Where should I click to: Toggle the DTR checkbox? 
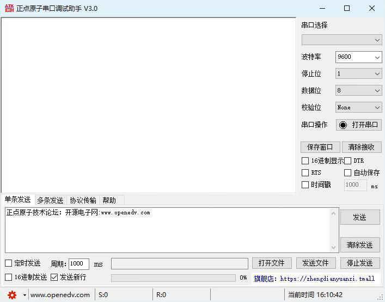(347, 161)
